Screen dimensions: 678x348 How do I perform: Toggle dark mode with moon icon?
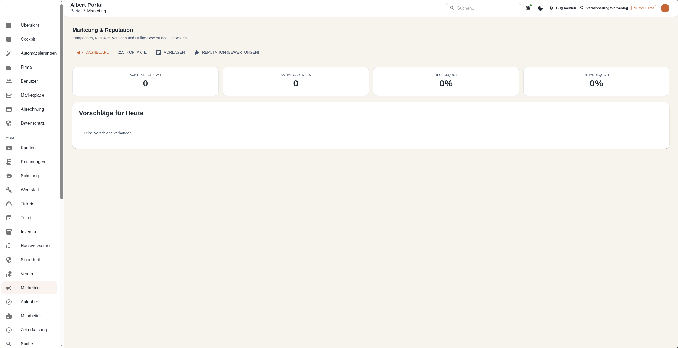tap(541, 8)
